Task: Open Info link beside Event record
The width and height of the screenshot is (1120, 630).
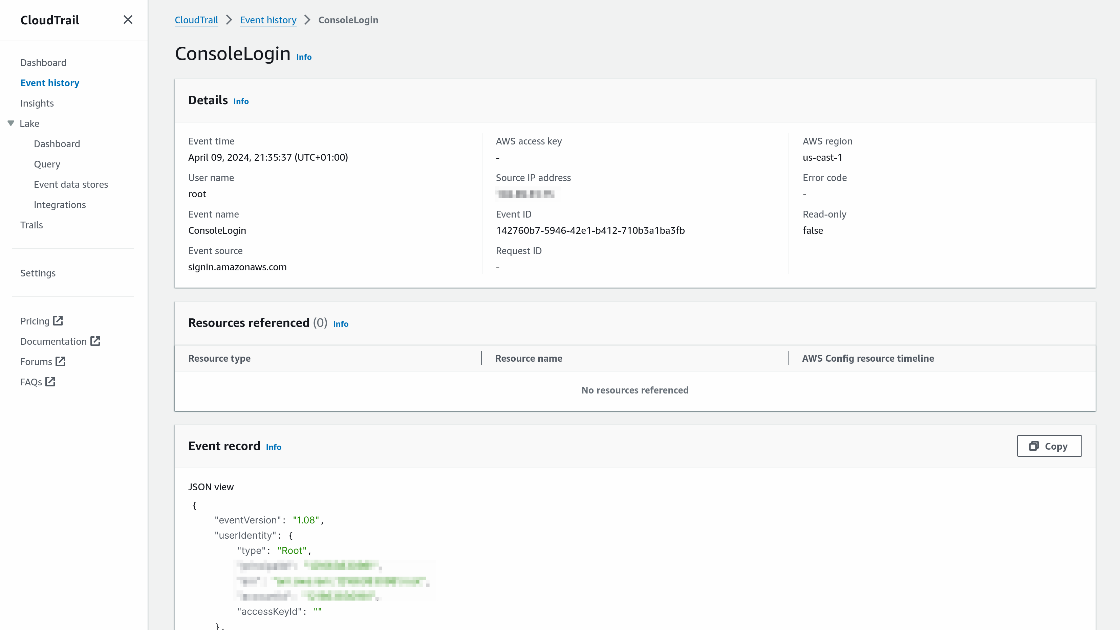Action: coord(274,447)
